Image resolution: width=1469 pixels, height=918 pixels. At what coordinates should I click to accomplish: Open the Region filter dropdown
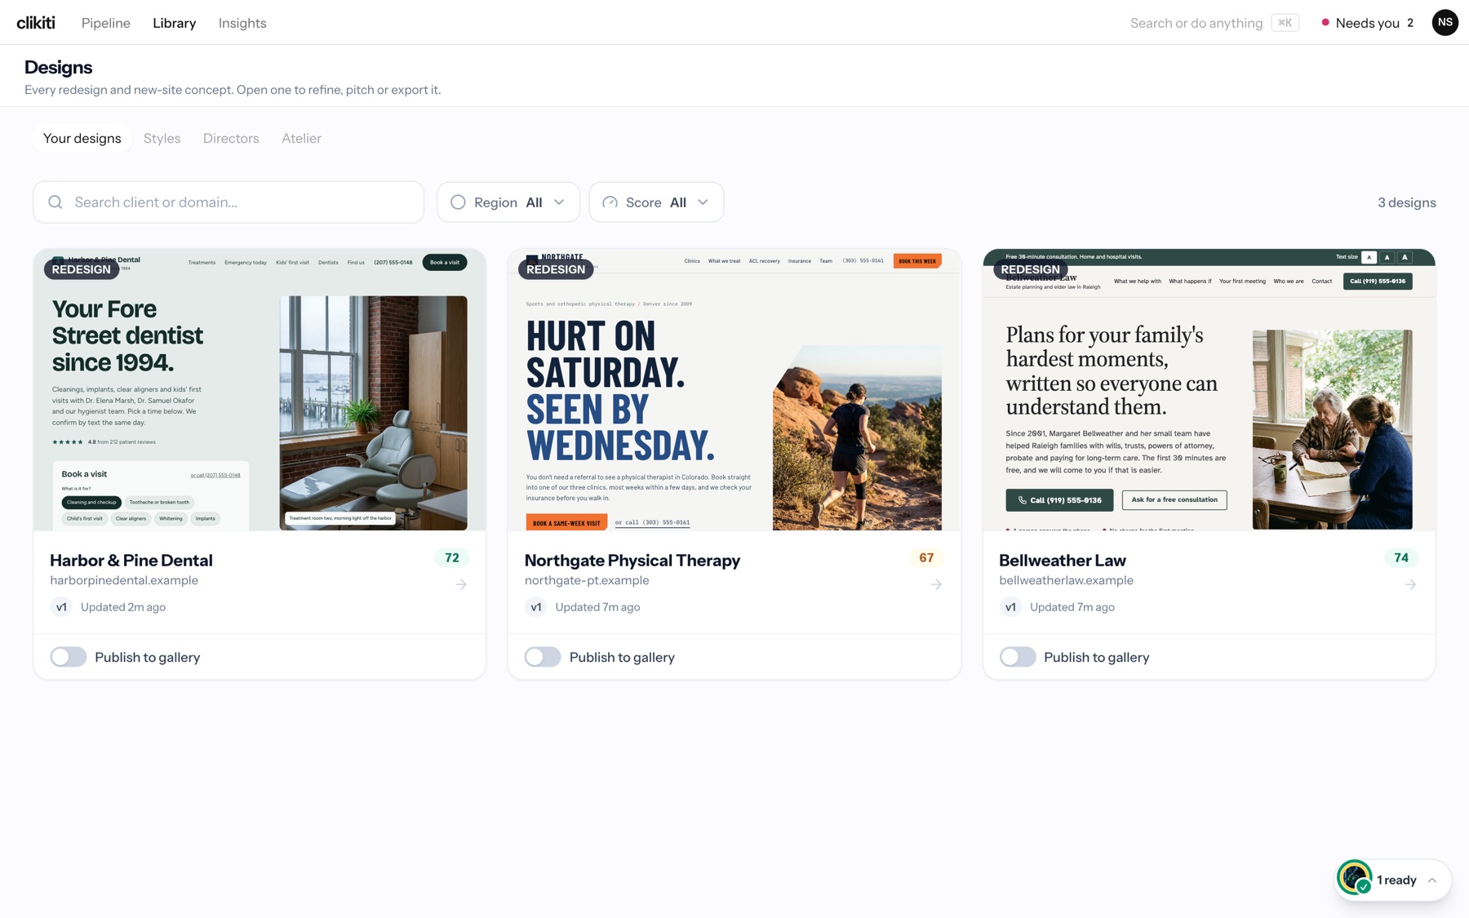point(508,202)
